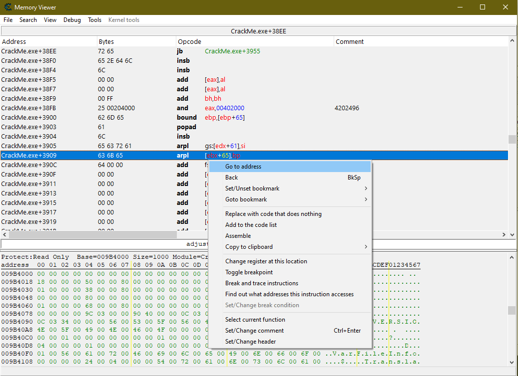Click the hex view scroll down arrow
518x376 pixels.
pos(512,363)
